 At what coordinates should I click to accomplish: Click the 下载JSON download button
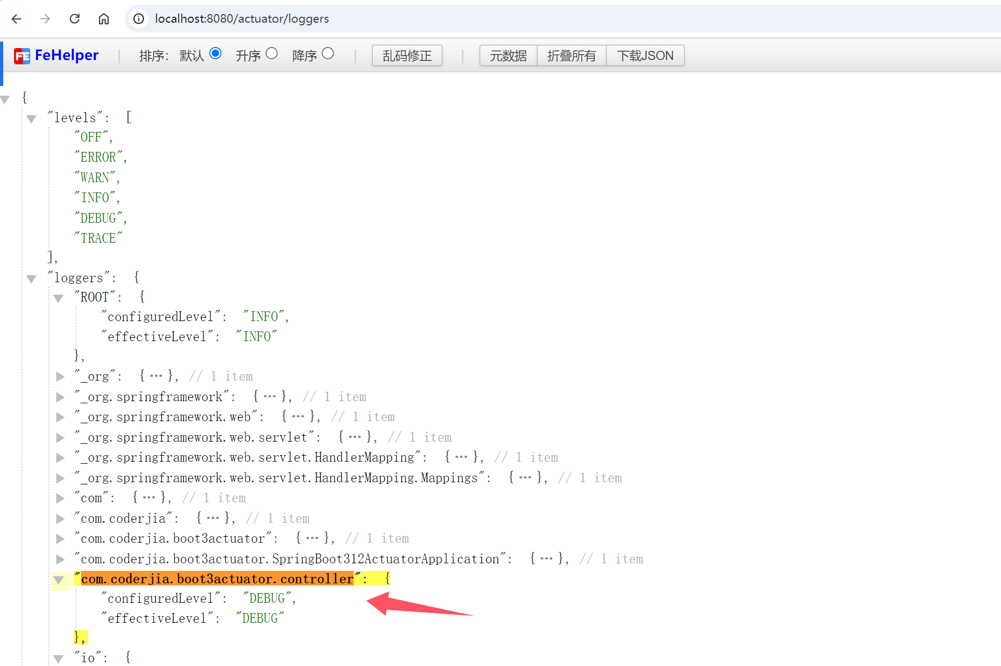645,56
